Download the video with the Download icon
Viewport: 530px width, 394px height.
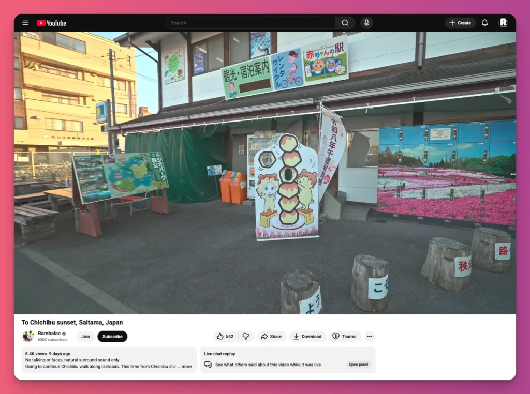pyautogui.click(x=307, y=336)
